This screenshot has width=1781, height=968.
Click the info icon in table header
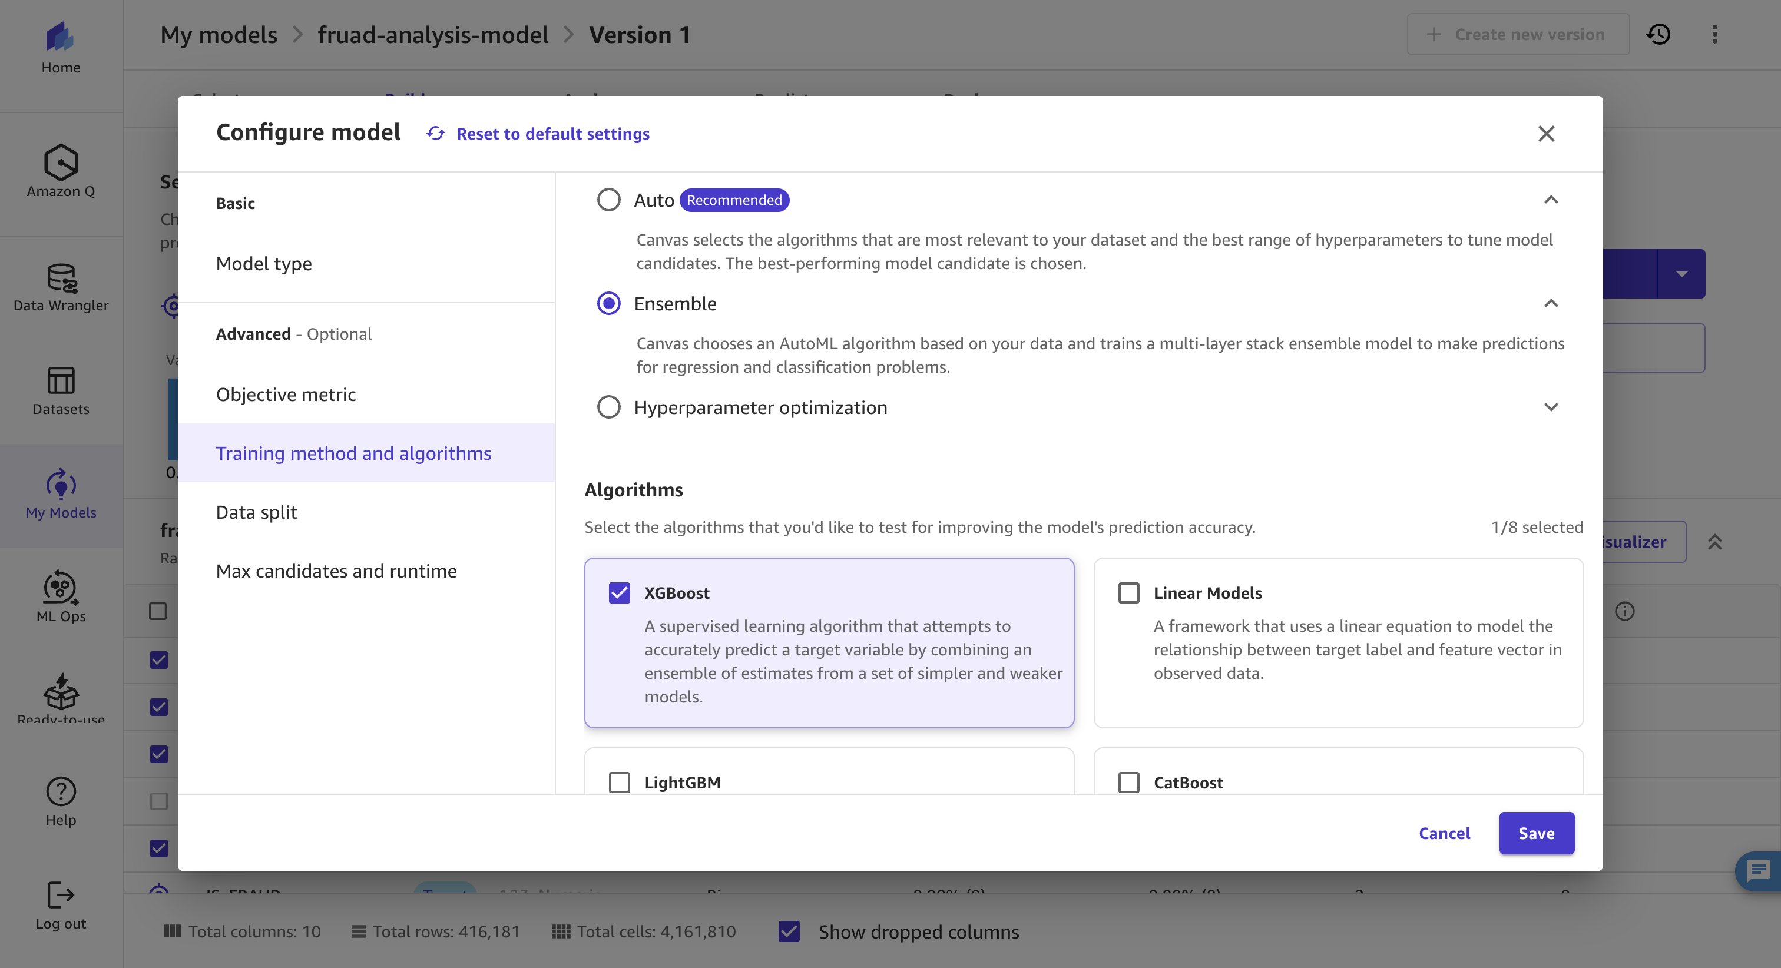1625,611
